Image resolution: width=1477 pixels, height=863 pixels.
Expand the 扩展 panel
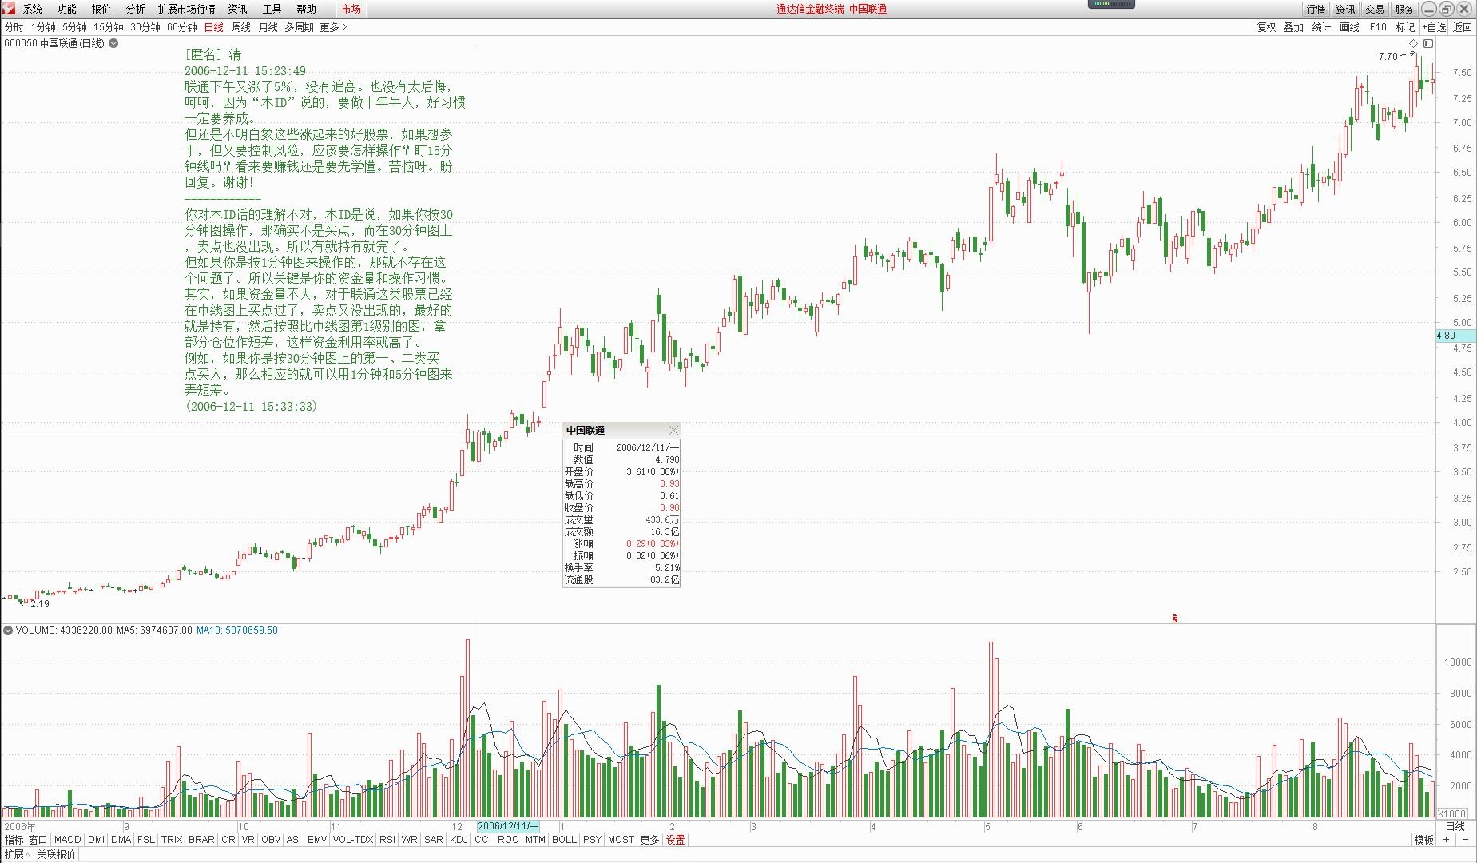tap(18, 853)
